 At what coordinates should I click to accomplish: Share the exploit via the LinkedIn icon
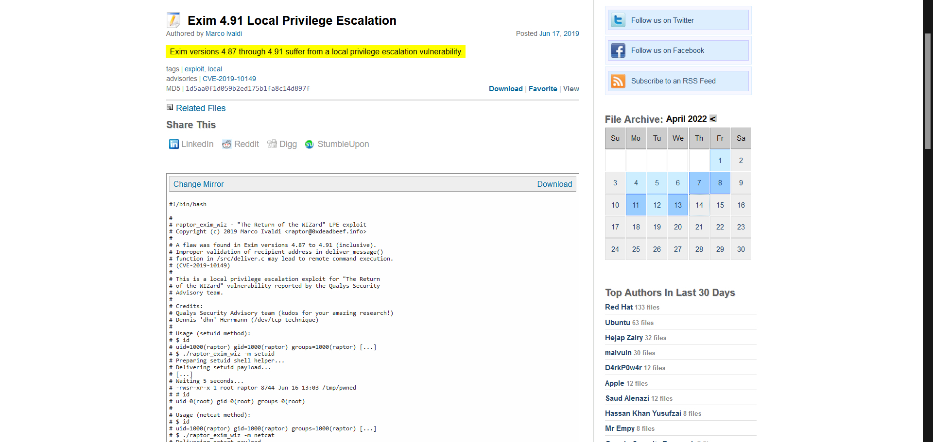pos(173,144)
